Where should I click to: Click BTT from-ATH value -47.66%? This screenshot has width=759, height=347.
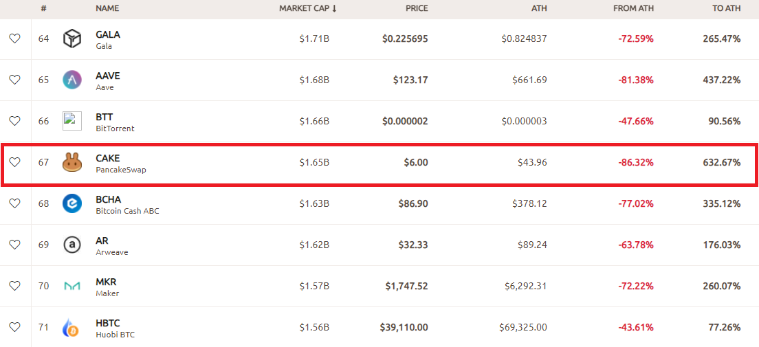click(636, 121)
